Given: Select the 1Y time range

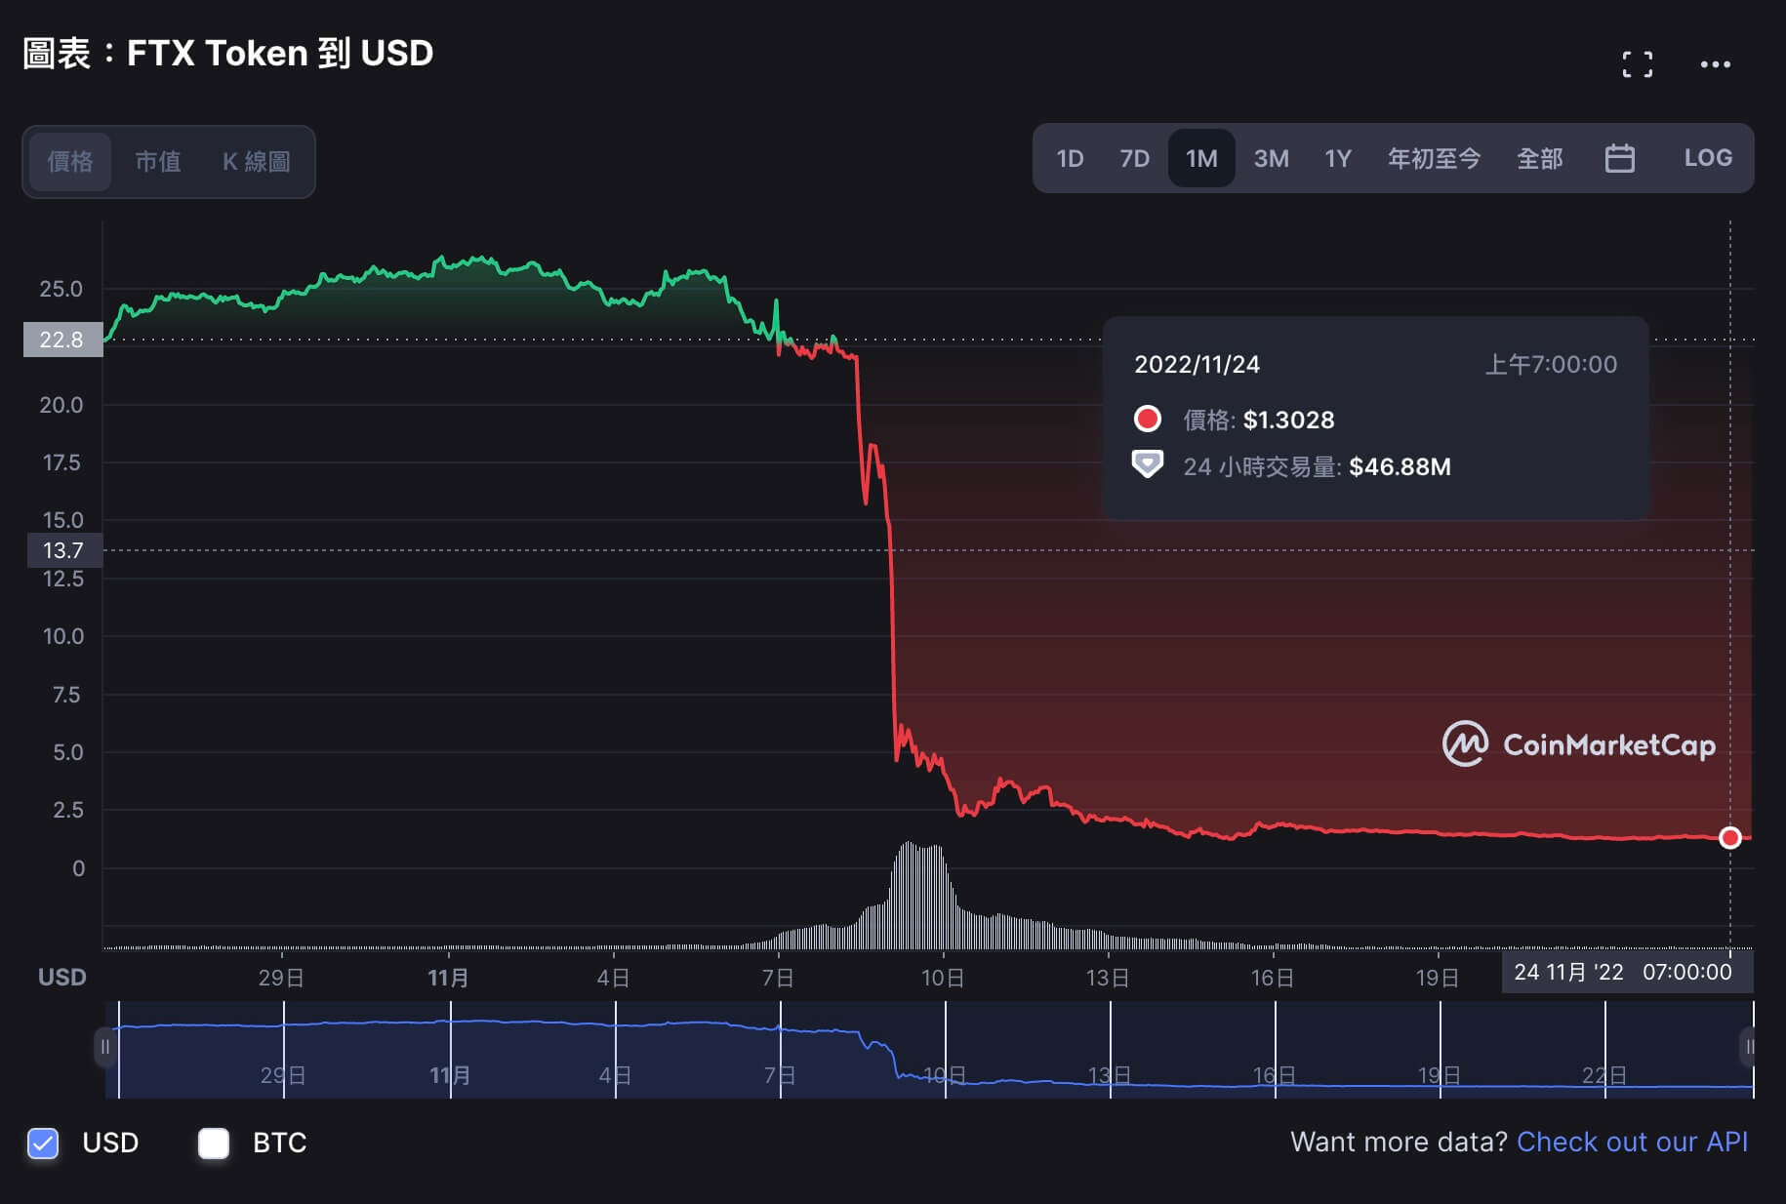Looking at the screenshot, I should (x=1337, y=158).
